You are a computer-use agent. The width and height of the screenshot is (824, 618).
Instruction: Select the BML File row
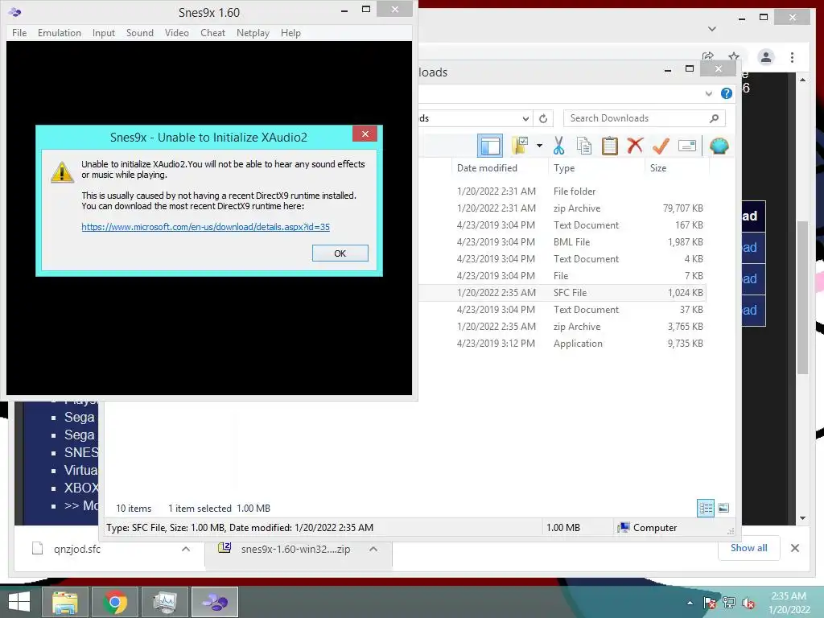point(562,241)
